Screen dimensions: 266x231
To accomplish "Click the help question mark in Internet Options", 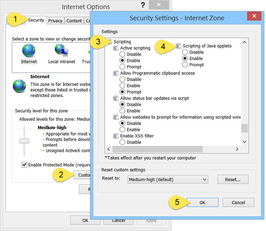I will tap(143, 5).
